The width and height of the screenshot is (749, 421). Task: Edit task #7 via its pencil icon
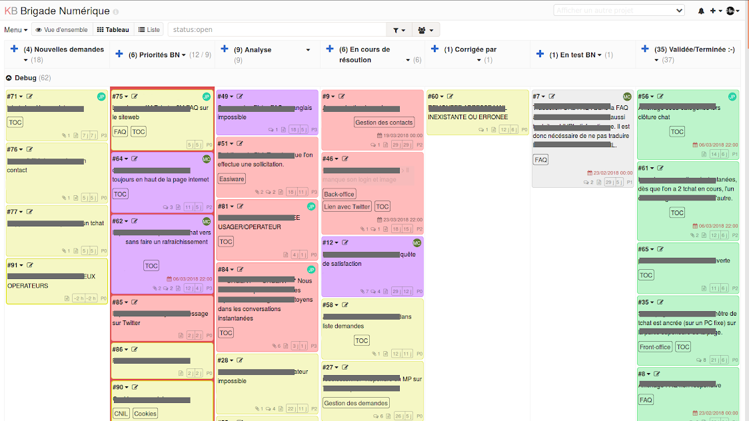point(552,97)
